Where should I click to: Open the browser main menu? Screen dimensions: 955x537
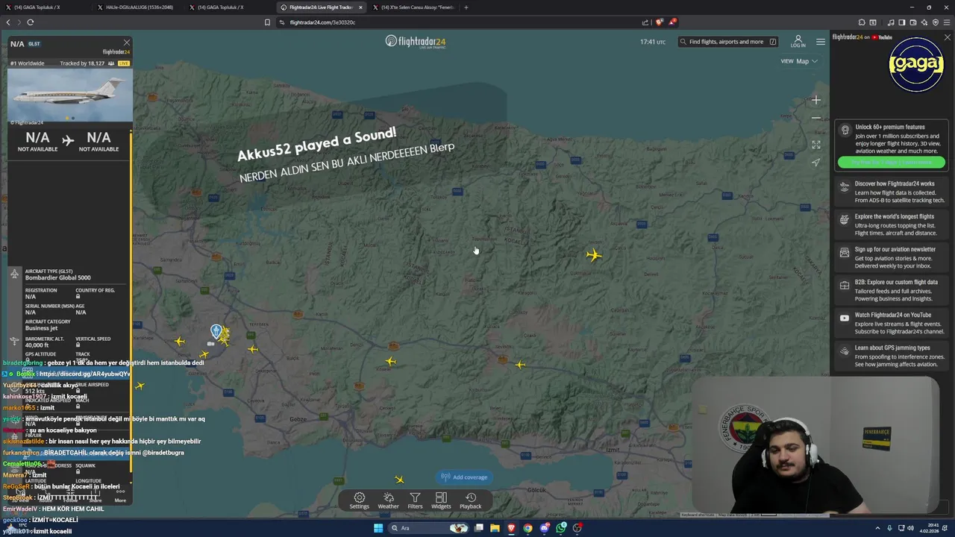947,22
